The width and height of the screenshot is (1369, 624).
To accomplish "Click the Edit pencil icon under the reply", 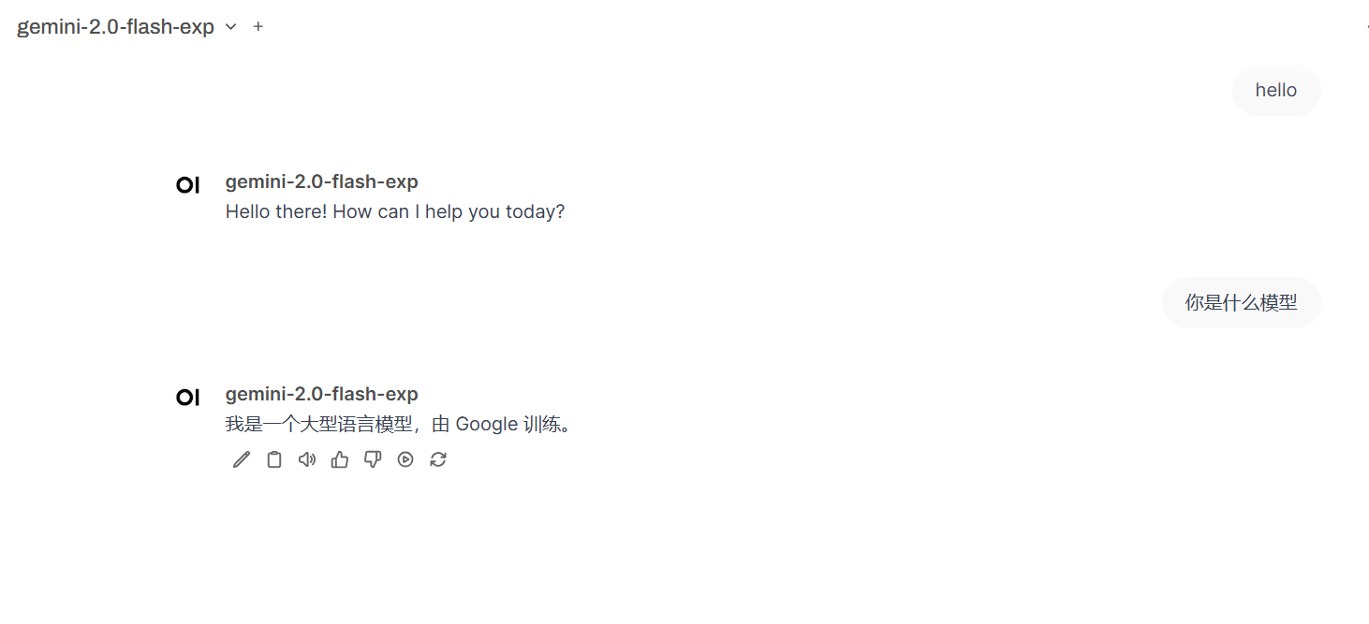I will click(x=242, y=459).
